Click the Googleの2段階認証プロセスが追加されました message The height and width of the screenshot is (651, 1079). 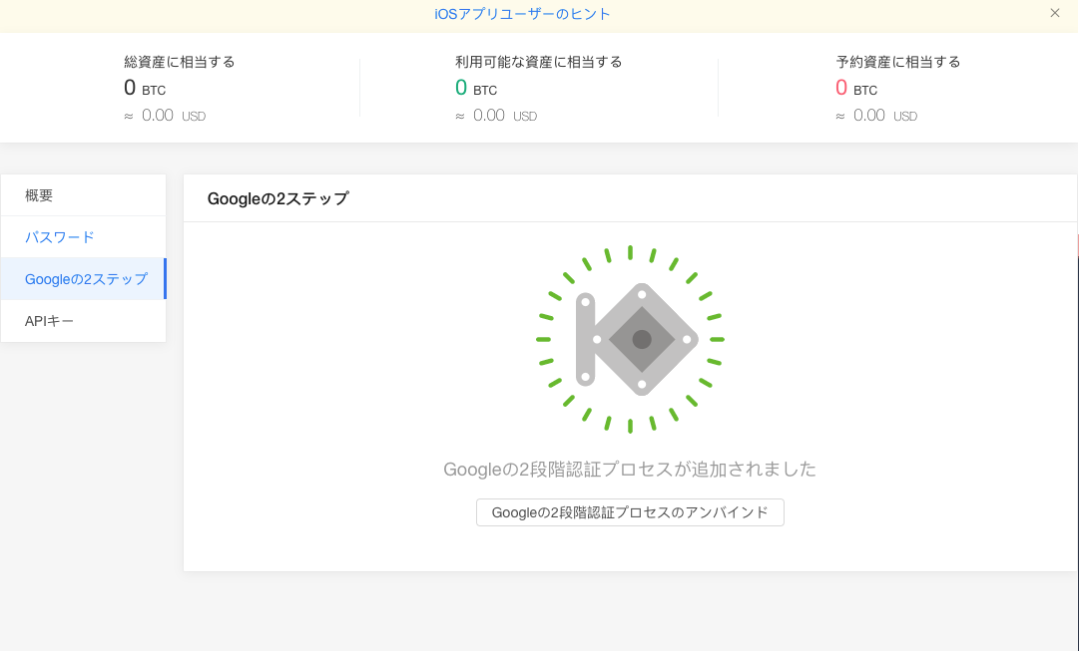630,470
